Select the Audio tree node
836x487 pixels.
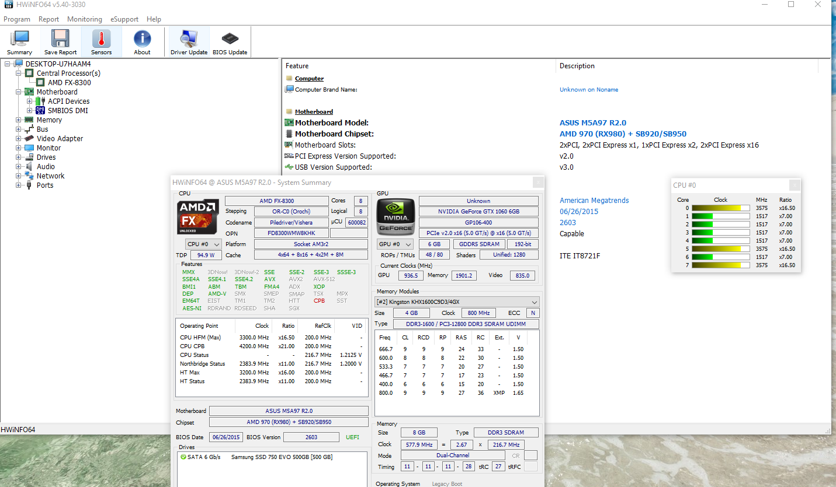point(46,167)
